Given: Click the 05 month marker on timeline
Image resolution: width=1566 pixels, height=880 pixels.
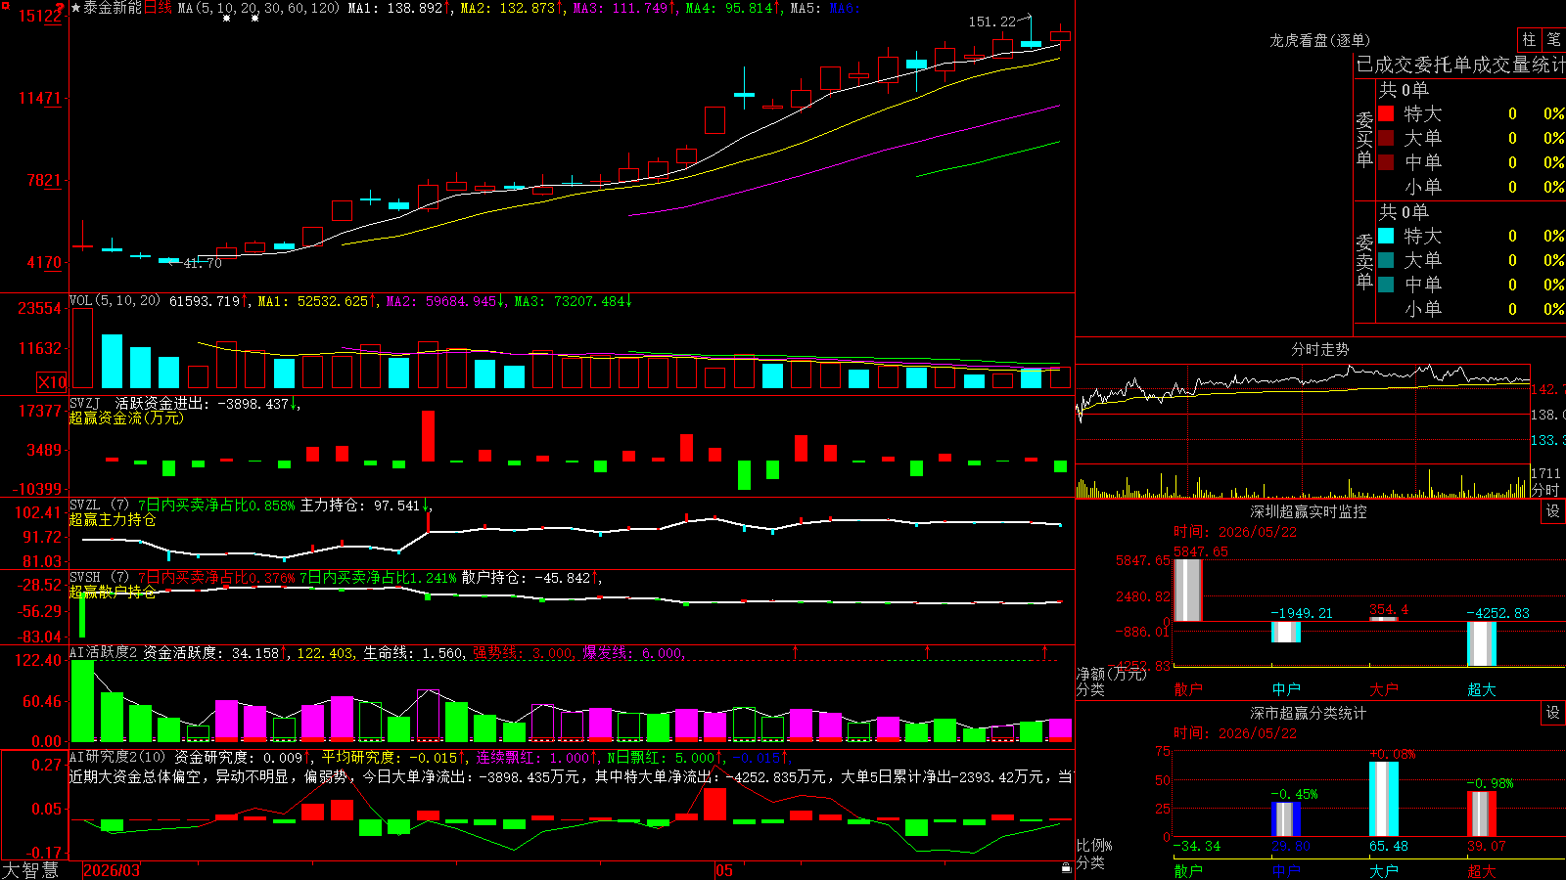Looking at the screenshot, I should 724,870.
